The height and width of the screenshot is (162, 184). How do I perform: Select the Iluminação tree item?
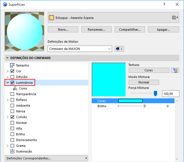coord(24,151)
